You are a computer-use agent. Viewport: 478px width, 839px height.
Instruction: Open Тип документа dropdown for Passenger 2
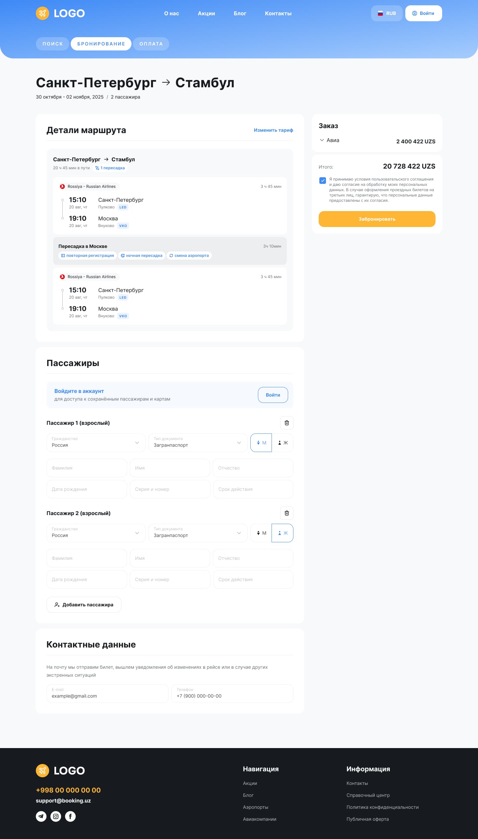[x=198, y=533]
